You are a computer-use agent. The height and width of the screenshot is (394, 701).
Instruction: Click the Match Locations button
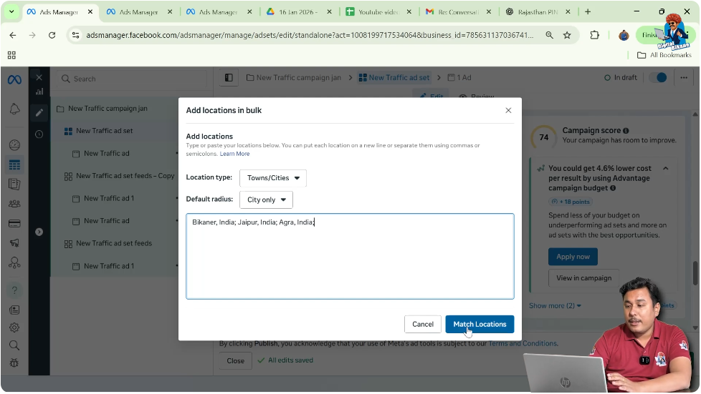coord(480,325)
